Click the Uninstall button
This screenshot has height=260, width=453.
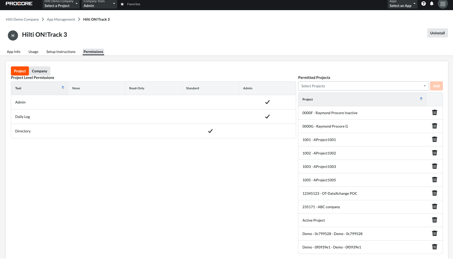point(437,33)
